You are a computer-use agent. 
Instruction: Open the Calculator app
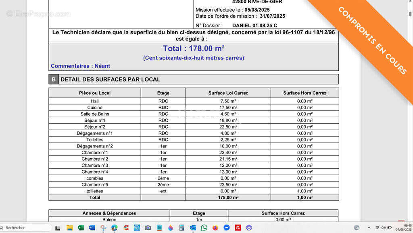pyautogui.click(x=182, y=228)
